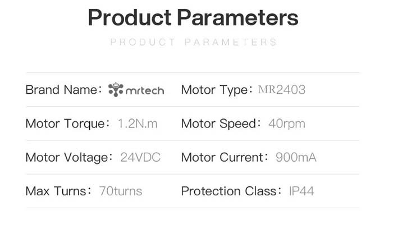The height and width of the screenshot is (238, 393).
Task: Click the mrtech robot logo icon
Action: click(116, 89)
